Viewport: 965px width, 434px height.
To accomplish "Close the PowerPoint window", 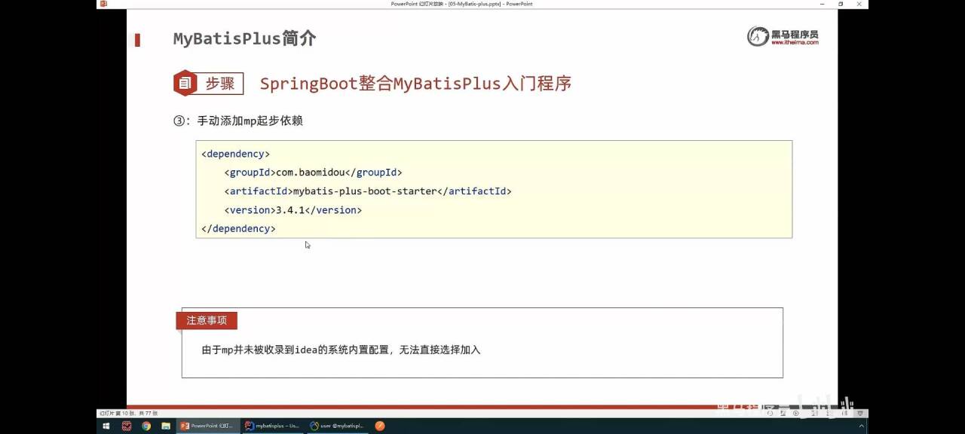I will (x=860, y=4).
